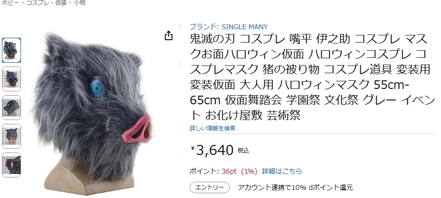Select the first product thumbnail
The width and height of the screenshot is (441, 198).
pyautogui.click(x=11, y=50)
